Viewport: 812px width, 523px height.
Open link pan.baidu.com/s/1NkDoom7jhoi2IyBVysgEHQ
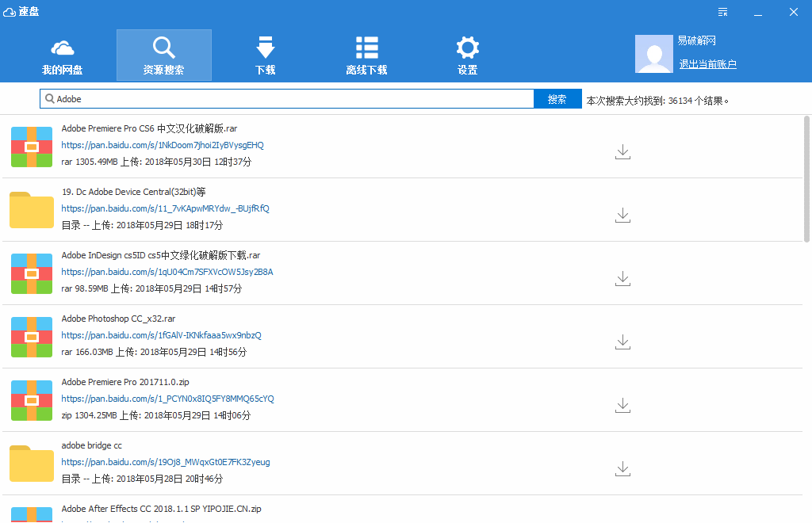pos(163,145)
